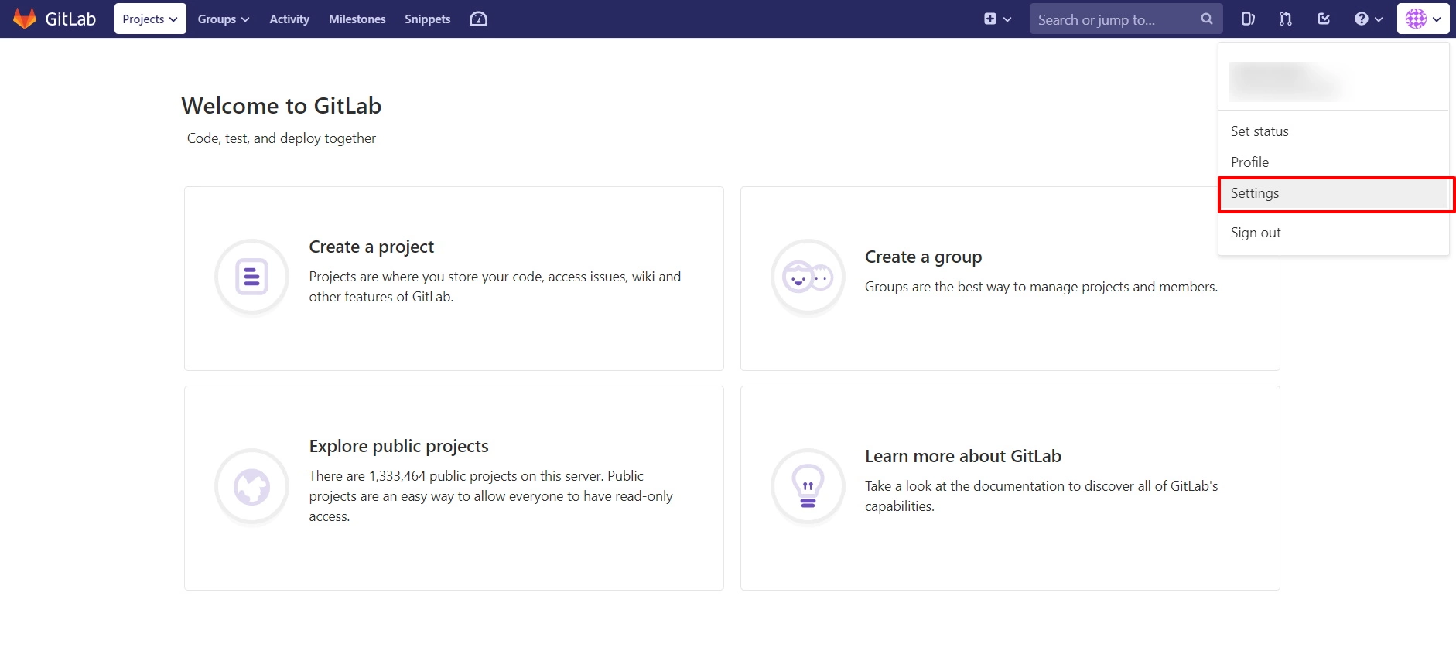Click the text 'Code, test, and deploy together'
Viewport: 1456px width, 657px height.
pyautogui.click(x=282, y=138)
